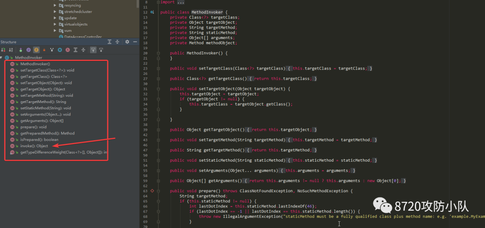Image resolution: width=485 pixels, height=228 pixels.
Task: Click Expand All icon in Structure header
Action: [x=110, y=42]
